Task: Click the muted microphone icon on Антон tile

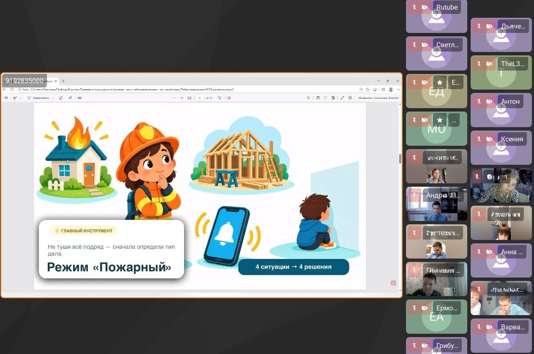Action: [x=479, y=101]
